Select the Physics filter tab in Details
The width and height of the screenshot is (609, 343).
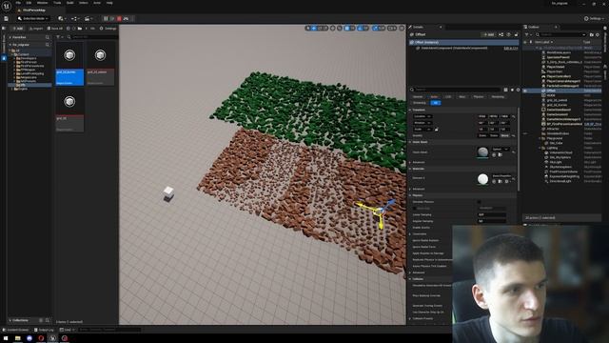[479, 97]
